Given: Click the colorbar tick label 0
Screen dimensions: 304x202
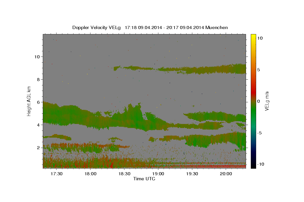Looking at the screenshot, I should click(258, 101).
